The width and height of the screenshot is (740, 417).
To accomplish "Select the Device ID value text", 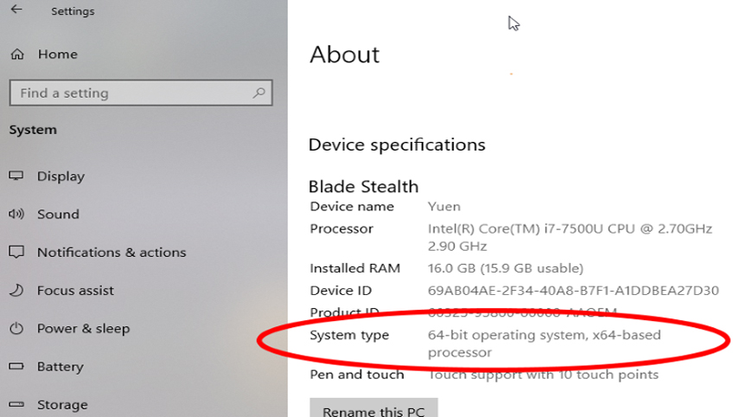I will [x=573, y=291].
